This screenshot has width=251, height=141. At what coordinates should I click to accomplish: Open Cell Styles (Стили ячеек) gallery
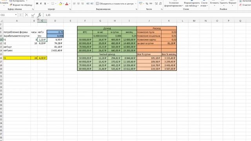(x=204, y=4)
